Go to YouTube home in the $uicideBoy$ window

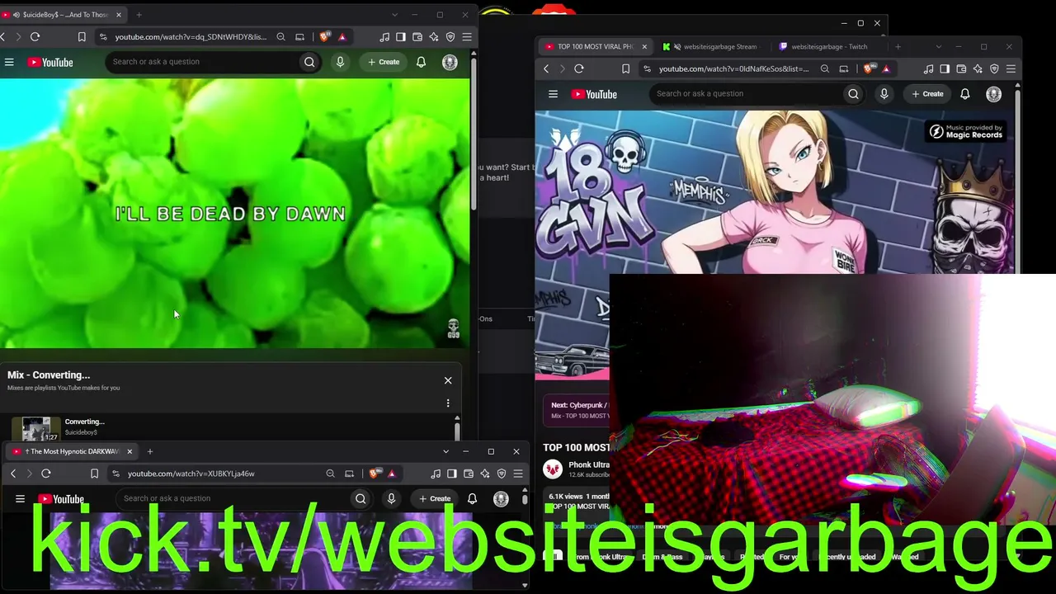[x=50, y=62]
